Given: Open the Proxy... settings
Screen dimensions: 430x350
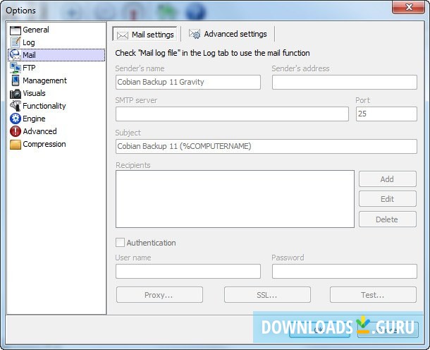Looking at the screenshot, I should point(159,295).
